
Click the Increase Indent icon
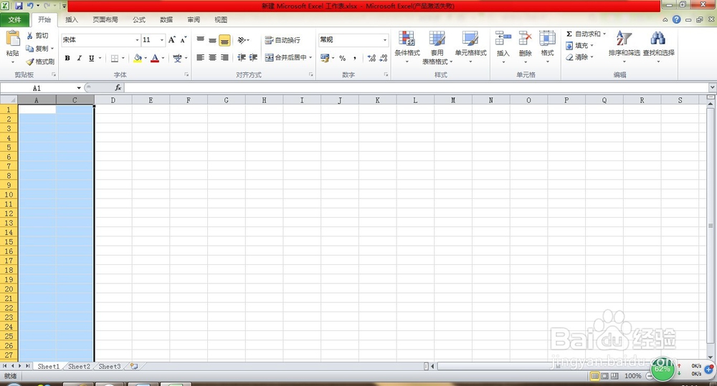[x=253, y=57]
